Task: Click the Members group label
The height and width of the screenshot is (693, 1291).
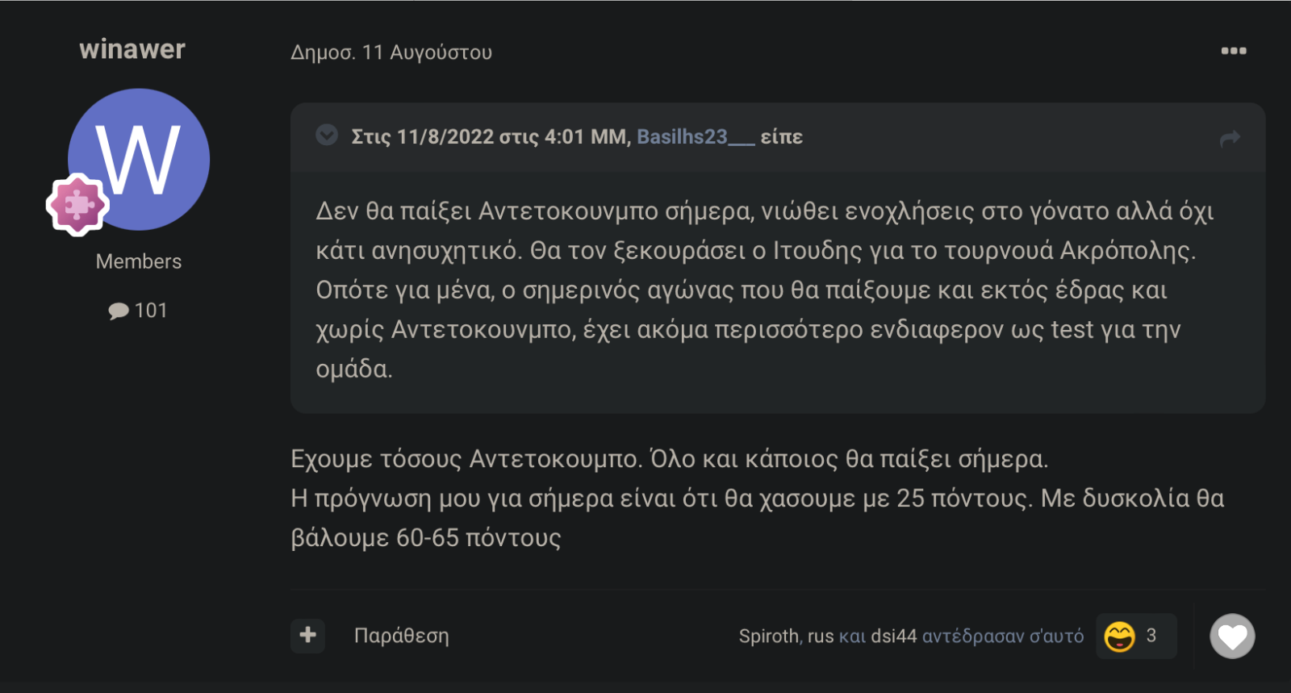Action: pyautogui.click(x=139, y=261)
